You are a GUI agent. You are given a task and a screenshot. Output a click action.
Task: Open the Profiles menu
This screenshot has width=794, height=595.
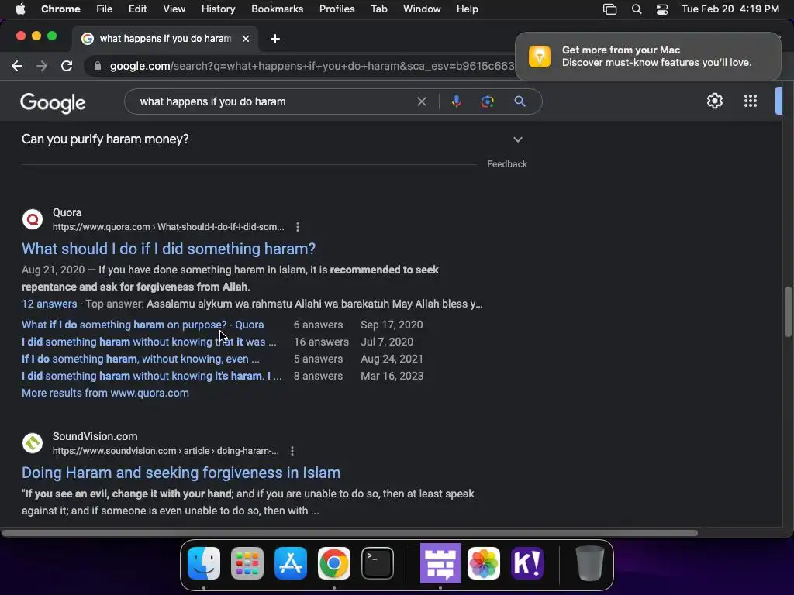[x=337, y=9]
